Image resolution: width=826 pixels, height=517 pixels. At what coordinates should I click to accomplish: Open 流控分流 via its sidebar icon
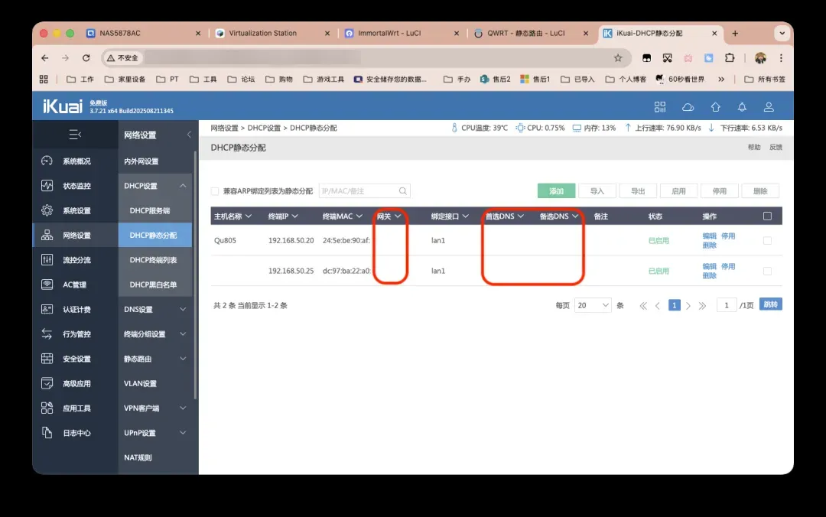coord(47,260)
